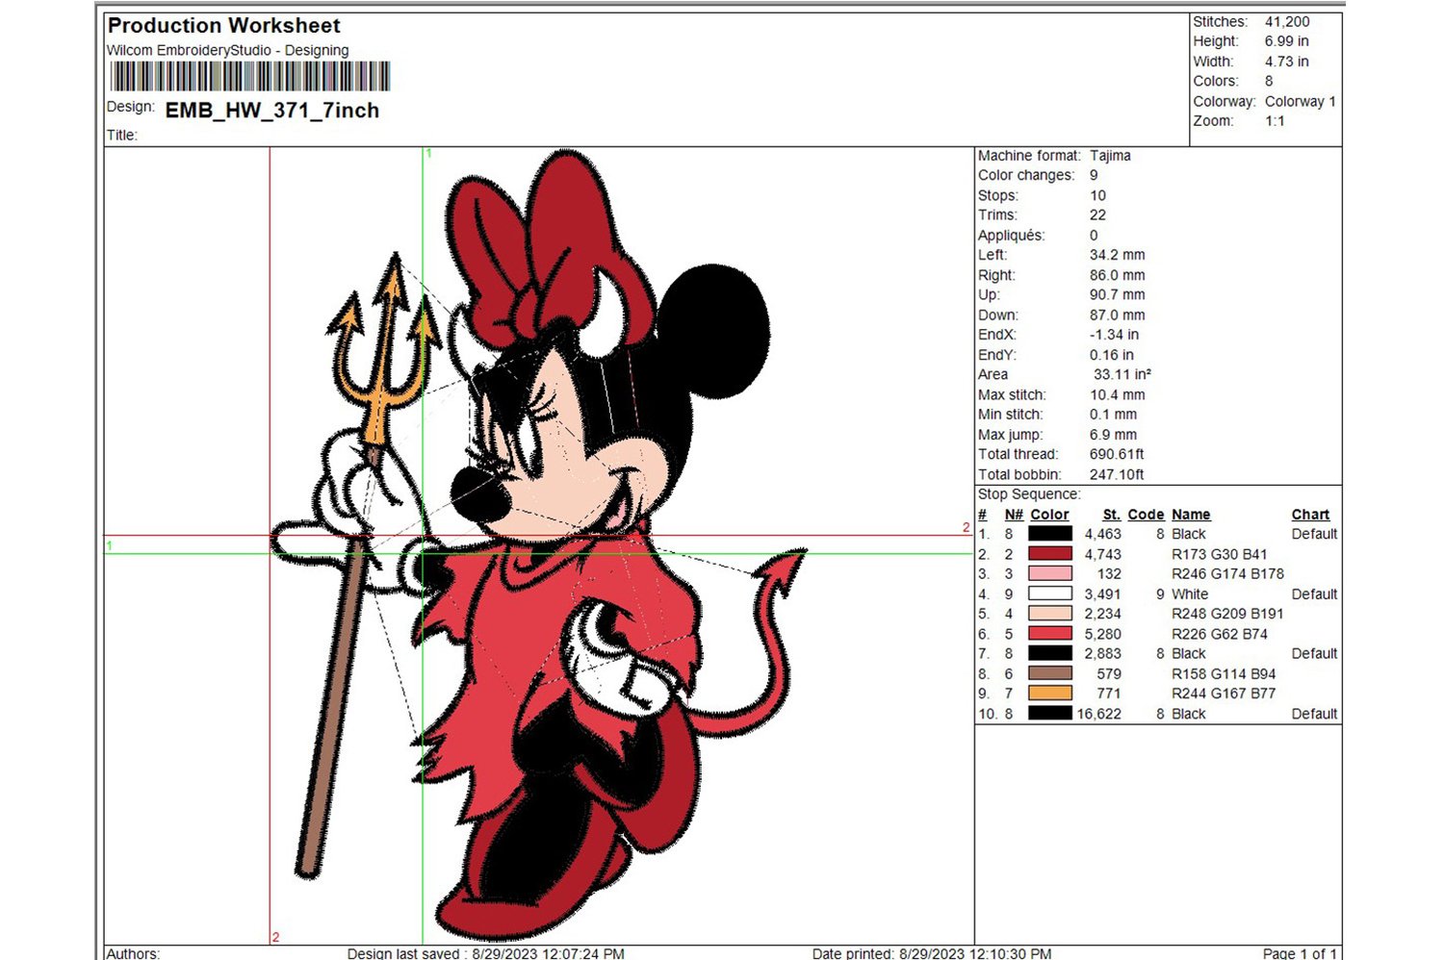The width and height of the screenshot is (1444, 960).
Task: Select the thread name "R246 G174 B178"
Action: point(1227,574)
